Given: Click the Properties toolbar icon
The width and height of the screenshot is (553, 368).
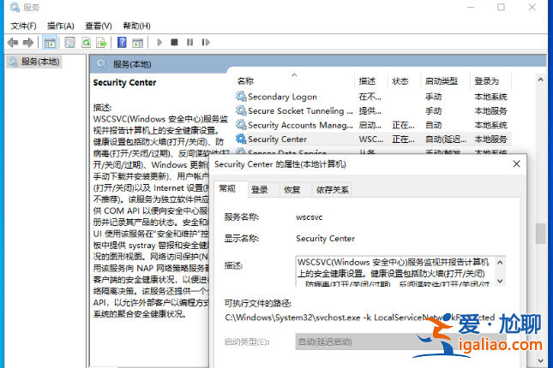Looking at the screenshot, I should pyautogui.click(x=69, y=43).
